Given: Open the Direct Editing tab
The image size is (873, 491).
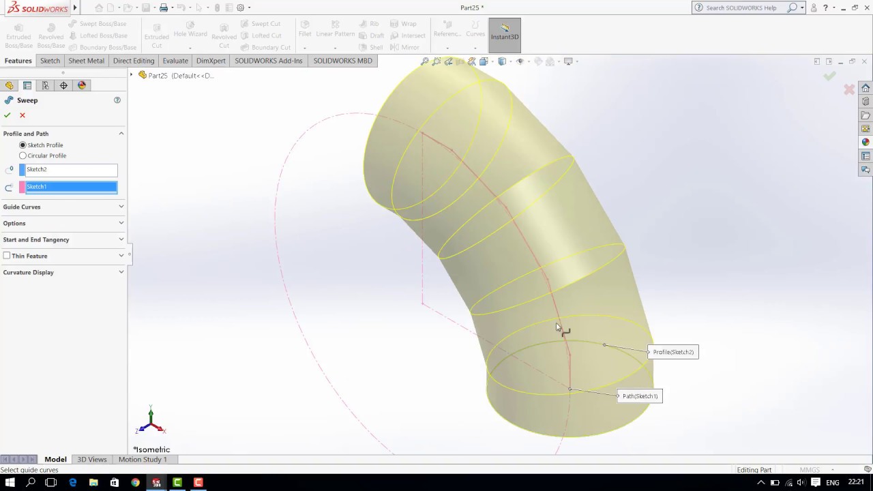Looking at the screenshot, I should tap(134, 61).
